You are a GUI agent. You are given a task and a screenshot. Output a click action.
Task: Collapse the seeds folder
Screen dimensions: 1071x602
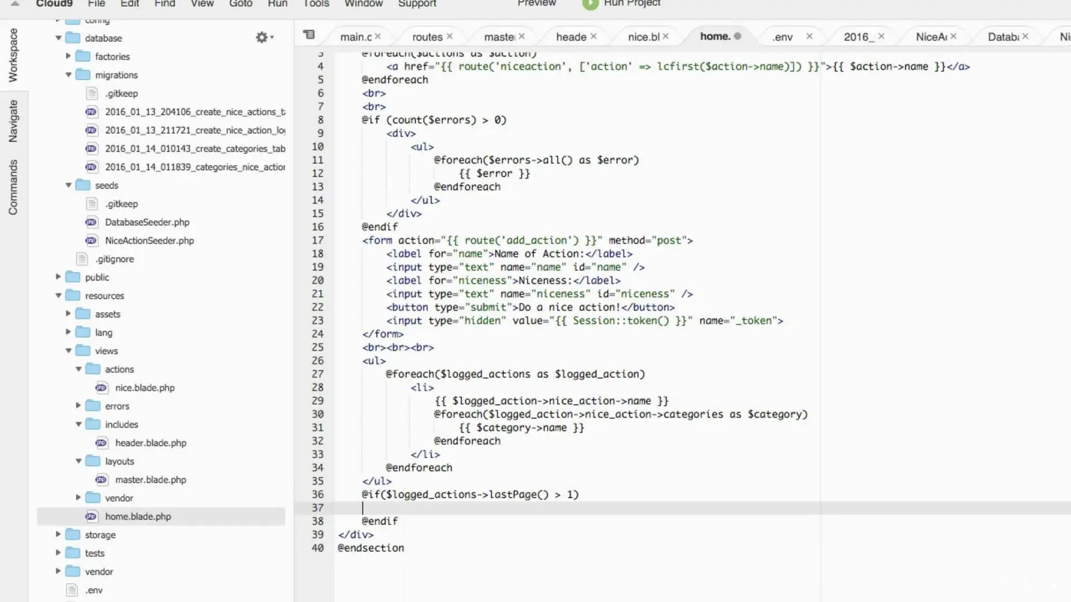(68, 185)
